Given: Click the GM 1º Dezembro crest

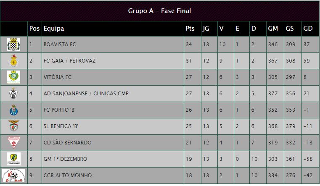Looking at the screenshot, I should (13, 159).
